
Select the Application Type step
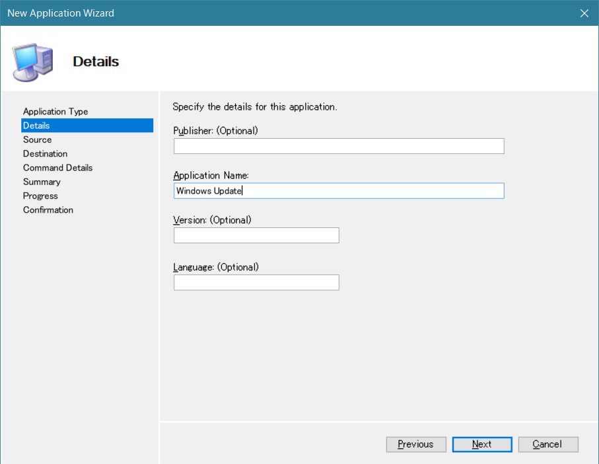(x=55, y=112)
